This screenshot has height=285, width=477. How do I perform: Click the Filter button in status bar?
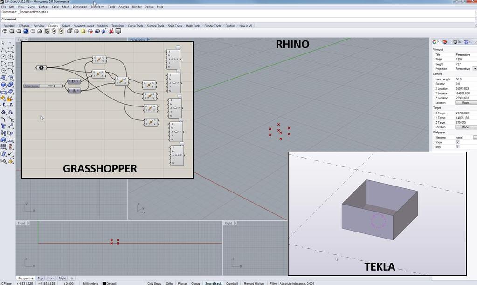(273, 283)
